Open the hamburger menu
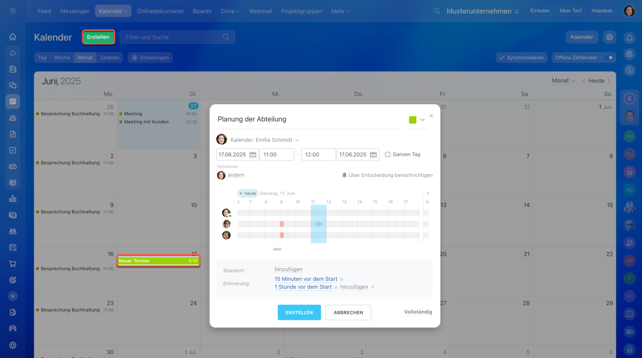 (13, 11)
